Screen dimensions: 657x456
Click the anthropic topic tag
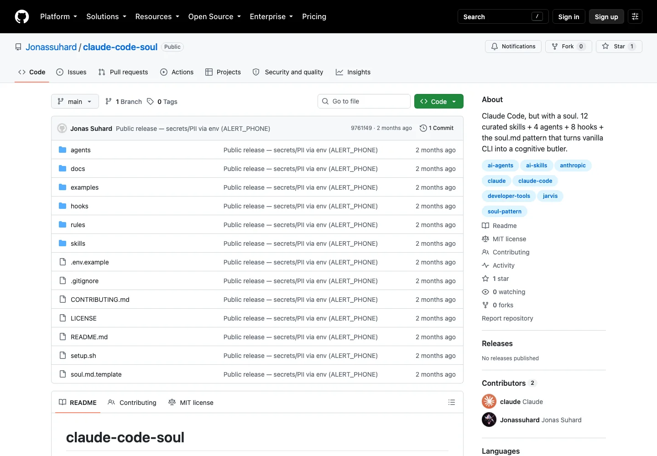[x=573, y=166]
